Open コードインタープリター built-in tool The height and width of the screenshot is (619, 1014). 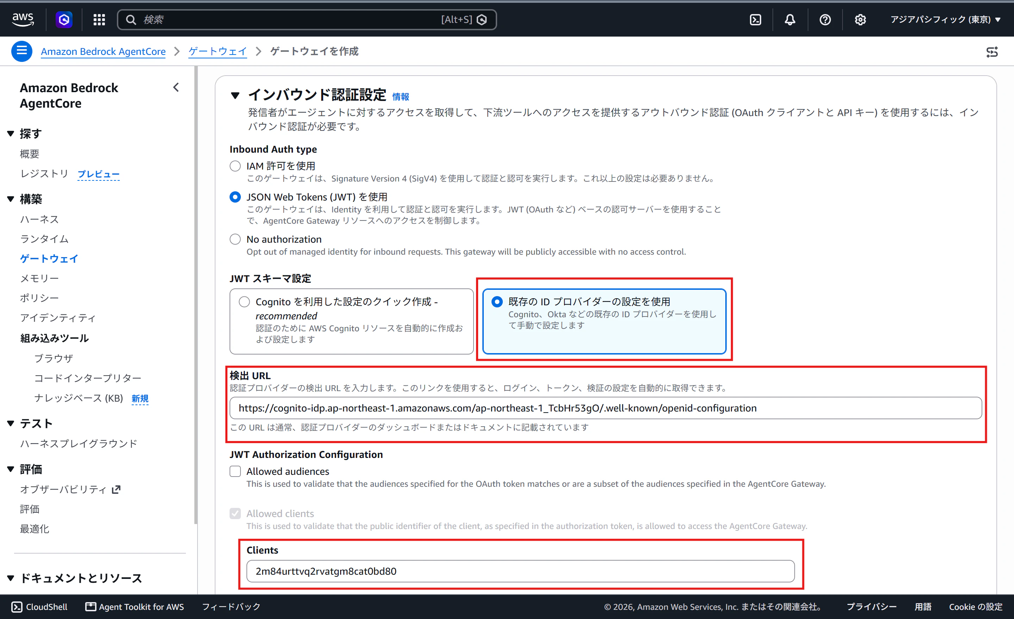click(x=88, y=378)
